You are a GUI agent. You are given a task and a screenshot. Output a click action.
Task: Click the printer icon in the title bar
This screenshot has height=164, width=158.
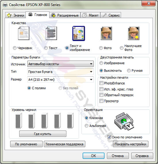click(x=5, y=5)
